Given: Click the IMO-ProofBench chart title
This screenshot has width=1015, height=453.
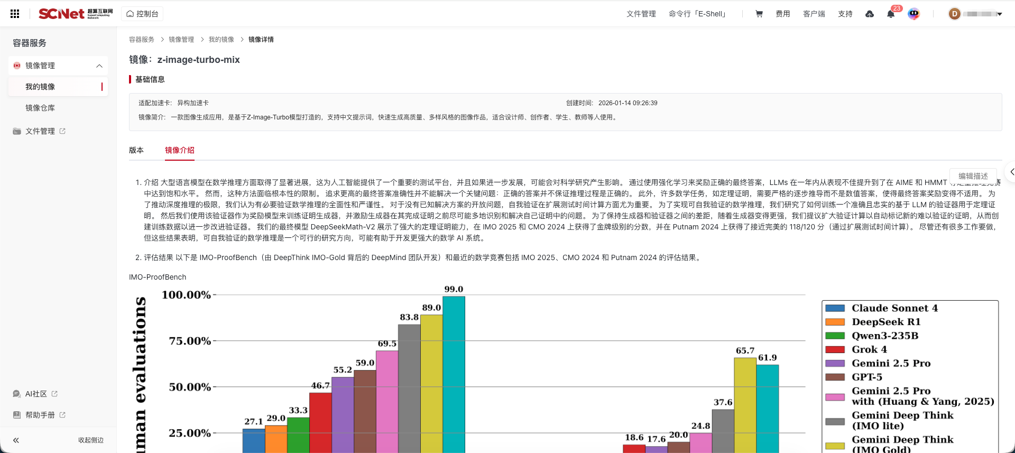Looking at the screenshot, I should click(x=158, y=277).
